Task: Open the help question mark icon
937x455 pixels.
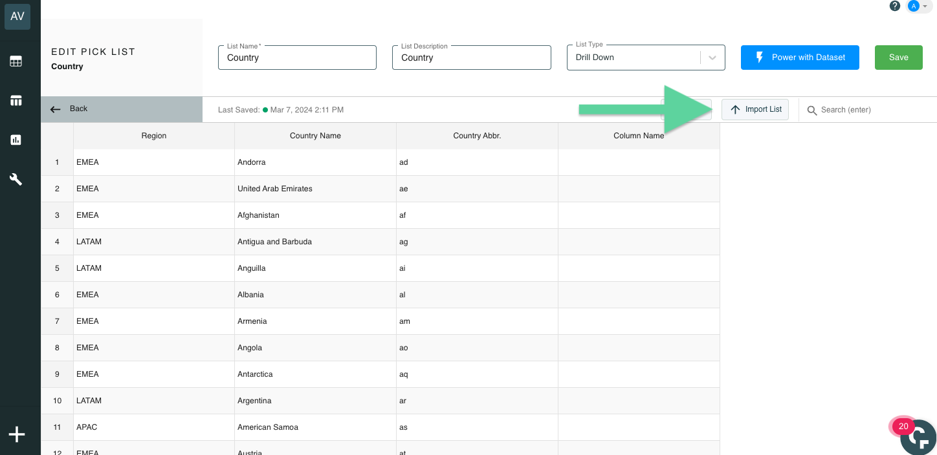Action: click(x=895, y=5)
